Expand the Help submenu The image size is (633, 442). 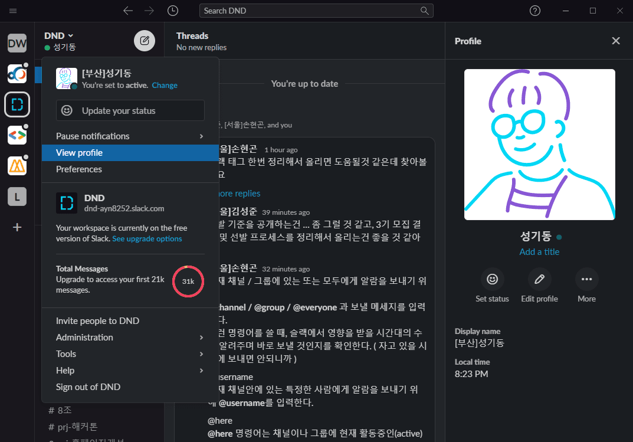point(130,371)
